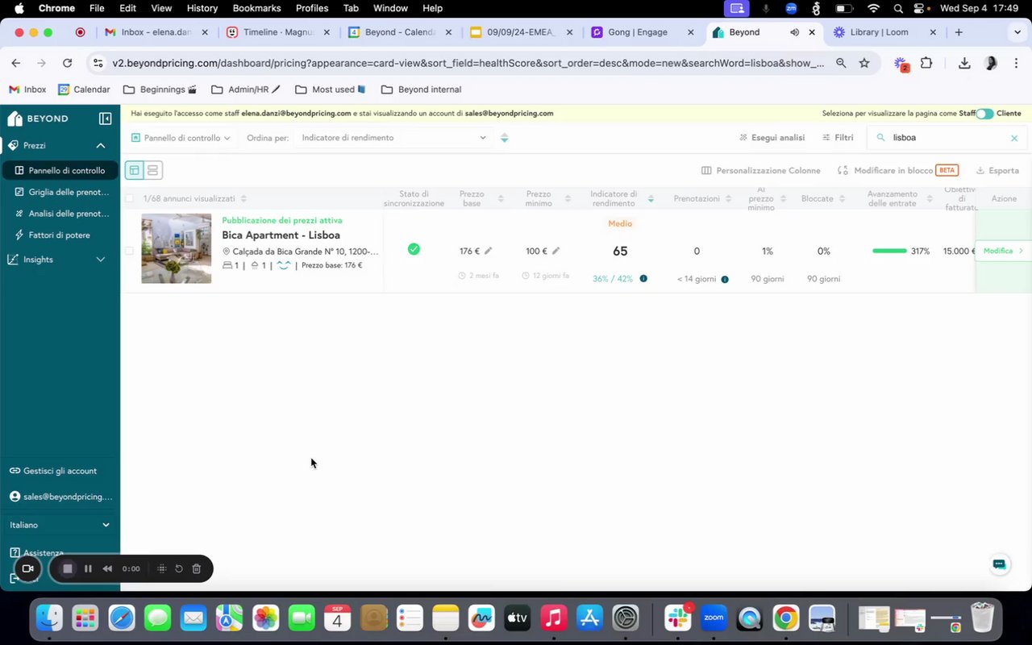The width and height of the screenshot is (1032, 645).
Task: Open Pannello di controllo sidebar item
Action: coord(60,170)
